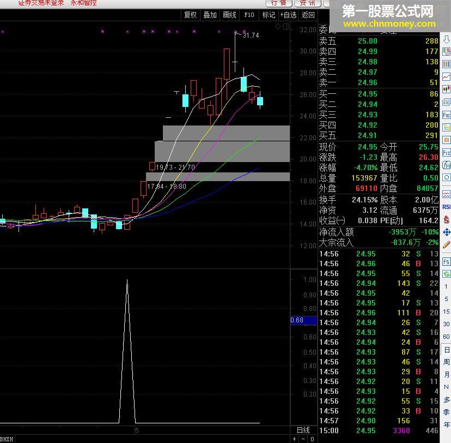Click the 净流入额 value -3953万
Screen dimensions: 451x443
[402, 232]
